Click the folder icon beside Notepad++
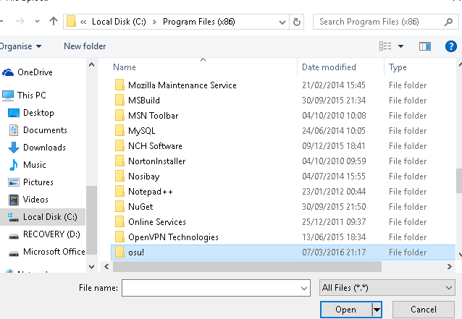462x319 pixels. (119, 192)
